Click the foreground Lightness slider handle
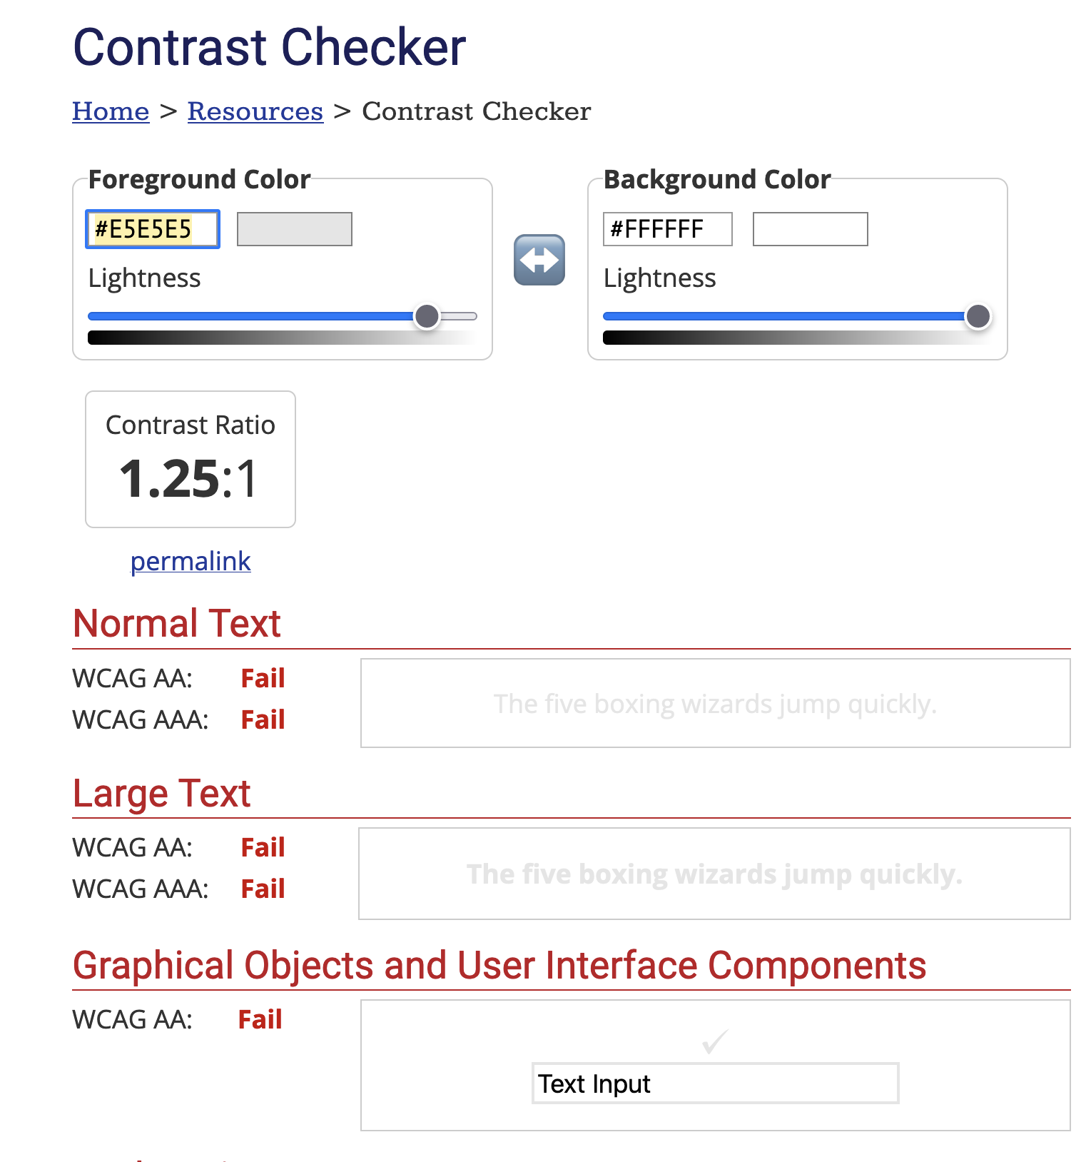This screenshot has width=1086, height=1162. pos(427,315)
